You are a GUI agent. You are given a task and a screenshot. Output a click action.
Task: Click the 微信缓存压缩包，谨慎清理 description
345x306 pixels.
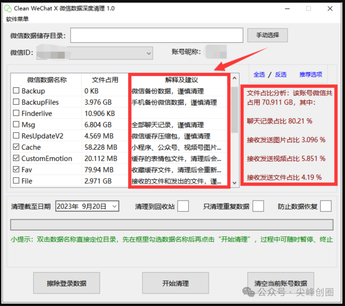(171, 136)
